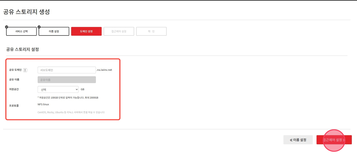The image size is (357, 157).
Task: Click the 공유 스토리지 설정 section heading
Action: pyautogui.click(x=22, y=49)
